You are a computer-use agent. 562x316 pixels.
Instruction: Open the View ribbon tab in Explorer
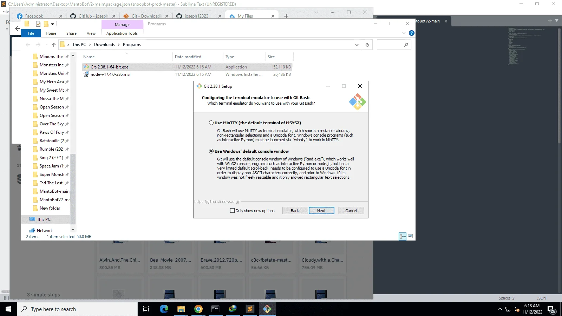91,33
